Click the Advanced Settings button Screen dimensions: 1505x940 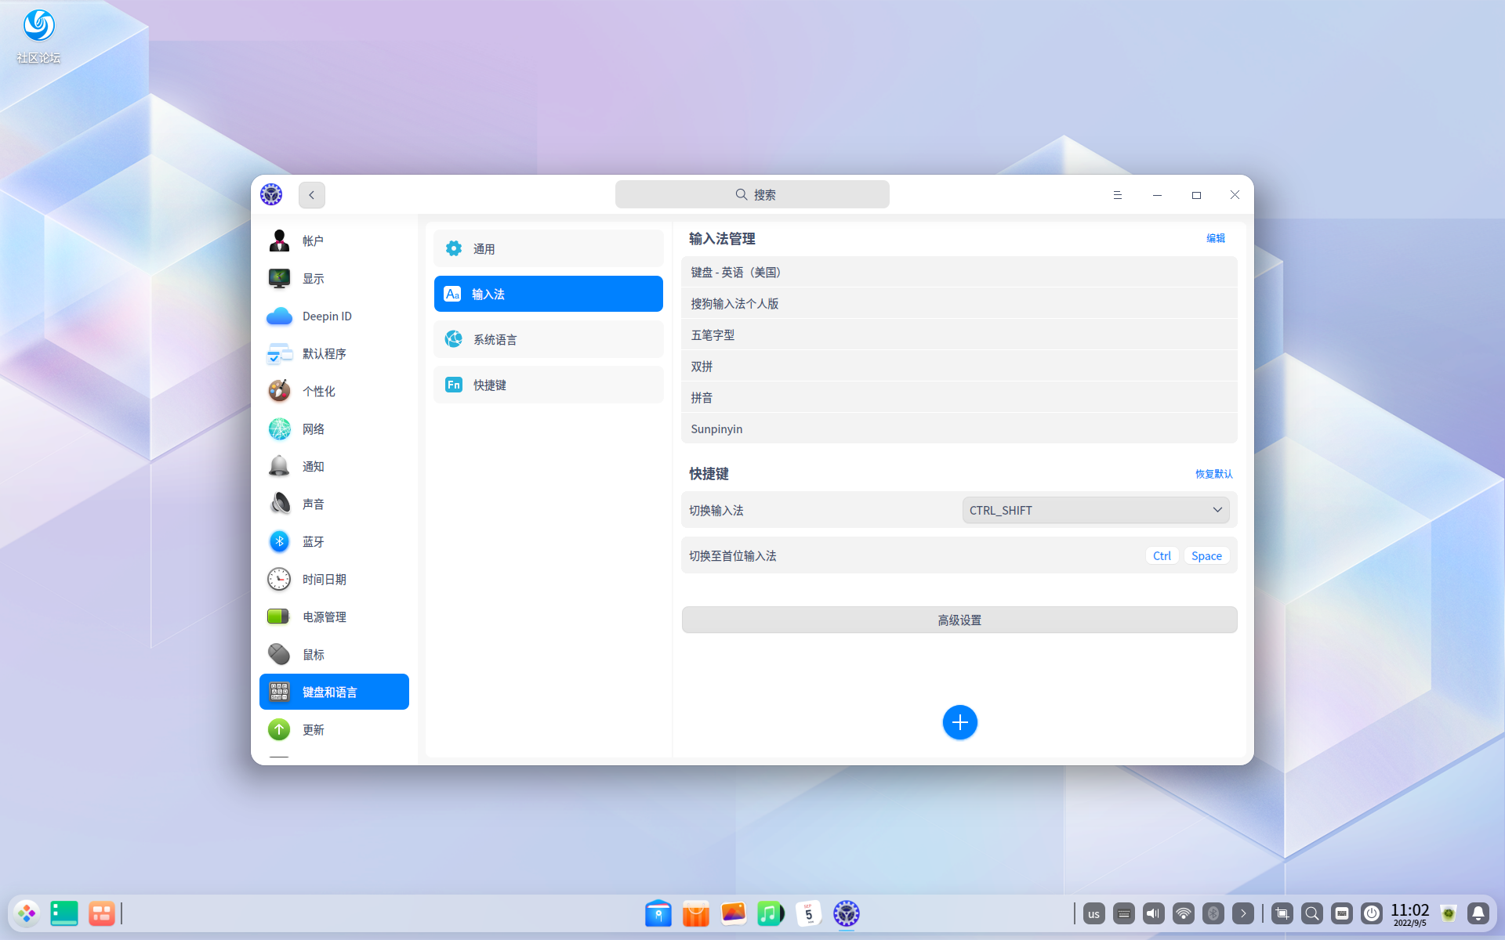[959, 620]
